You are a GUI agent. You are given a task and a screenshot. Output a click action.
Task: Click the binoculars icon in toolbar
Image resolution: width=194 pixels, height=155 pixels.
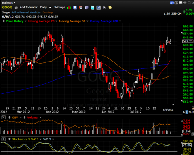(104, 8)
